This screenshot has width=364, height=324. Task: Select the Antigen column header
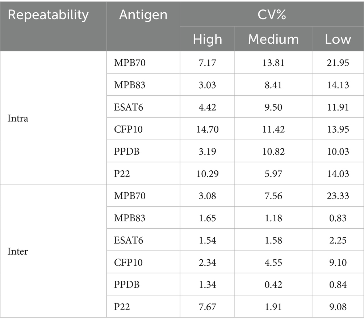click(143, 15)
